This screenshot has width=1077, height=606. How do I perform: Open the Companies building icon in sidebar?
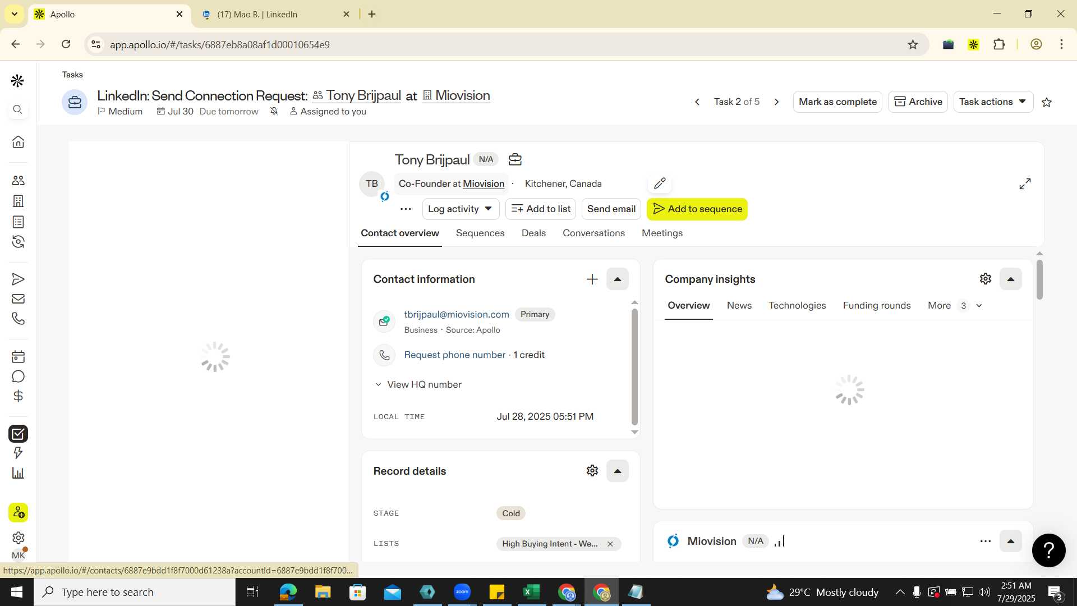tap(18, 201)
